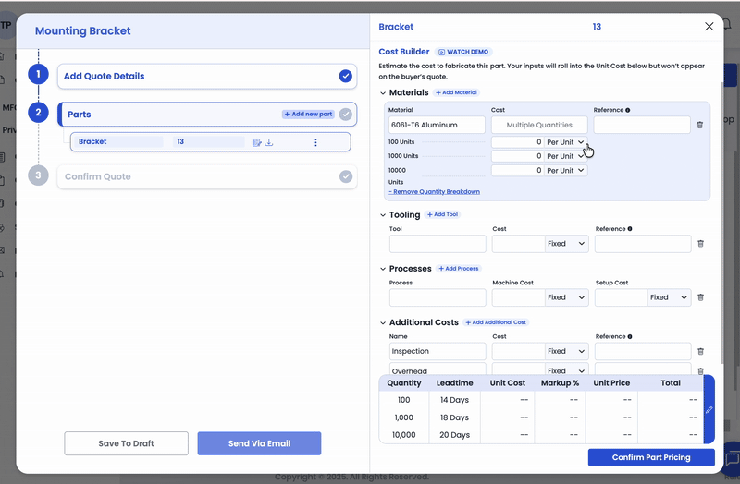Click the download icon on the Bracket row
Viewport: 740px width, 484px height.
coord(270,142)
